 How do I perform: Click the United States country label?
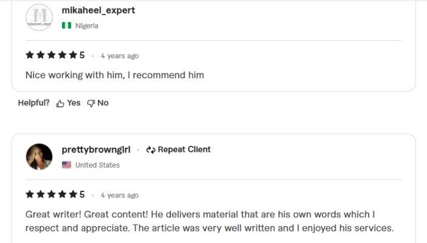pos(97,165)
